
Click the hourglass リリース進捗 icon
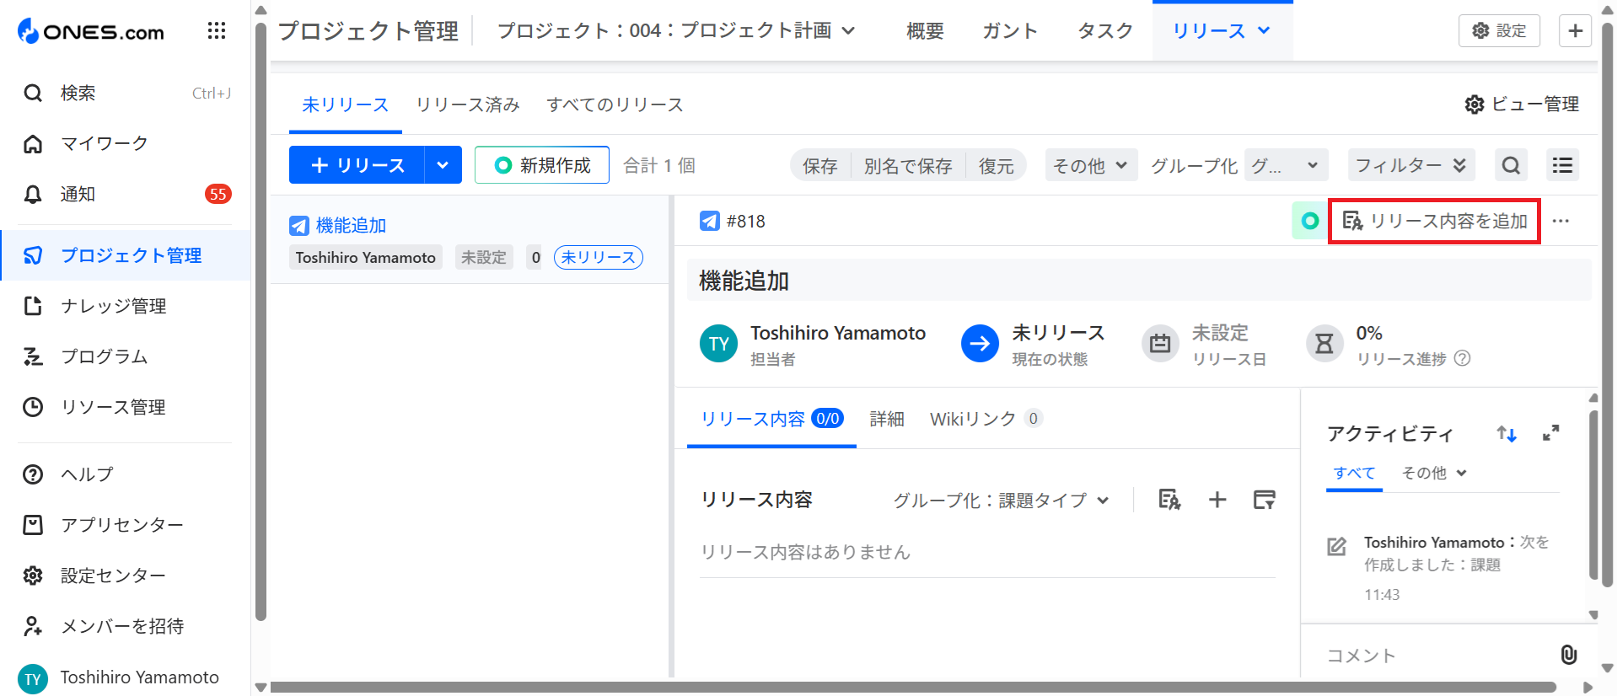(x=1324, y=344)
